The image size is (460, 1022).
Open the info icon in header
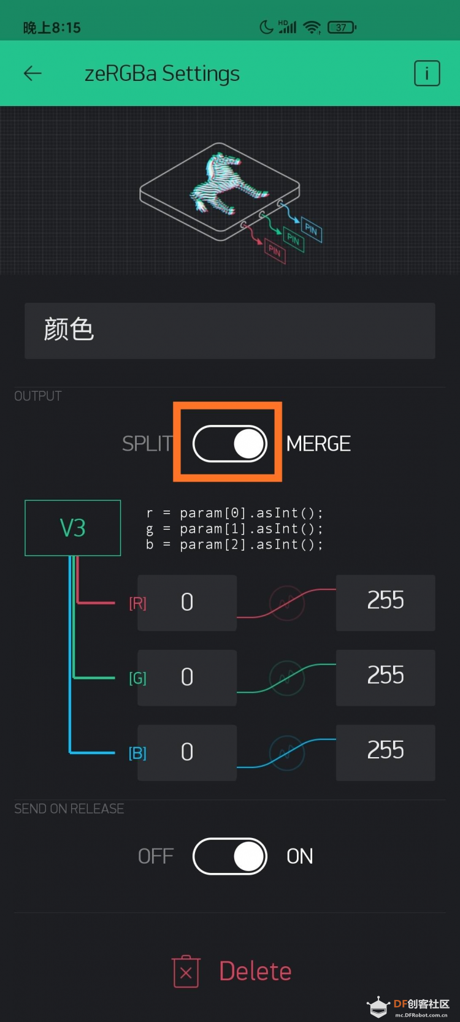pos(427,74)
